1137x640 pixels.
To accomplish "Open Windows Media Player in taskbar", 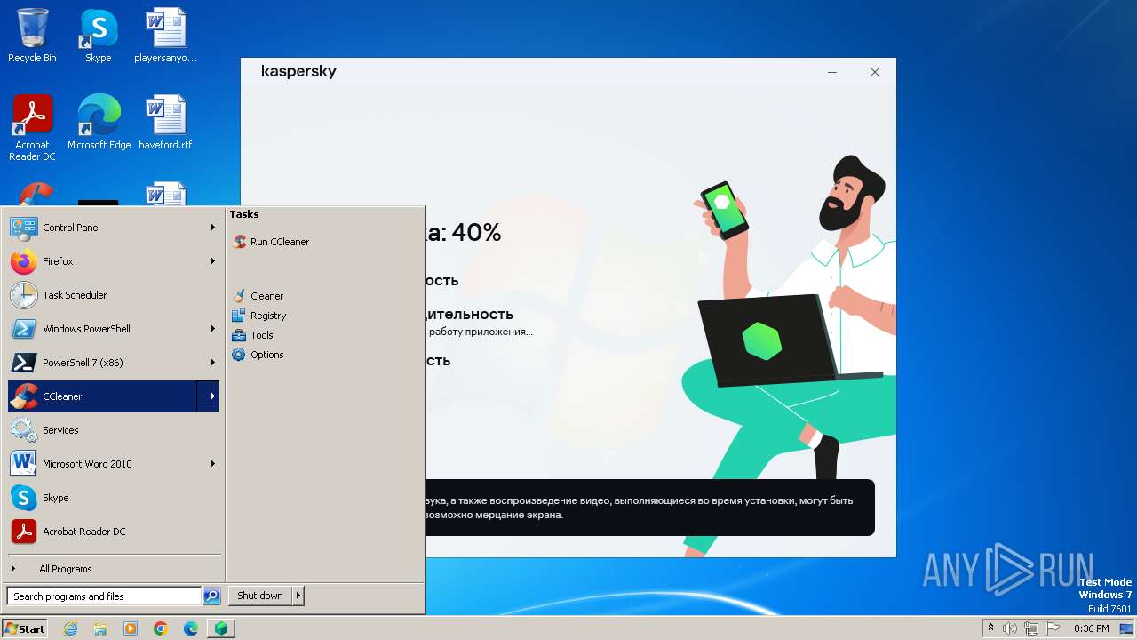I will [x=131, y=628].
